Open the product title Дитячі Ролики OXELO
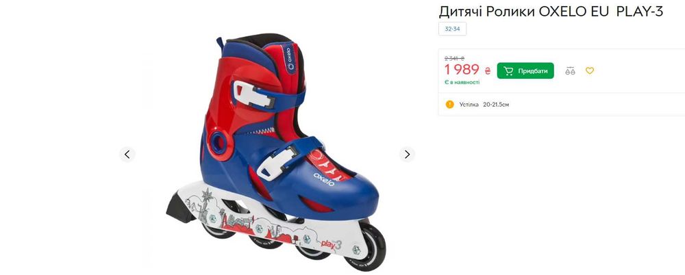Viewport: 685px width, 275px height. coord(551,12)
